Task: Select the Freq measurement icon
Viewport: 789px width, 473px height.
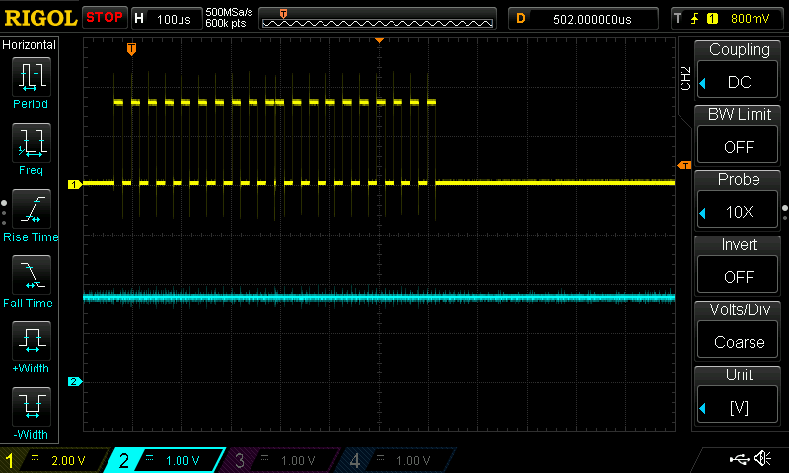Action: (32, 143)
